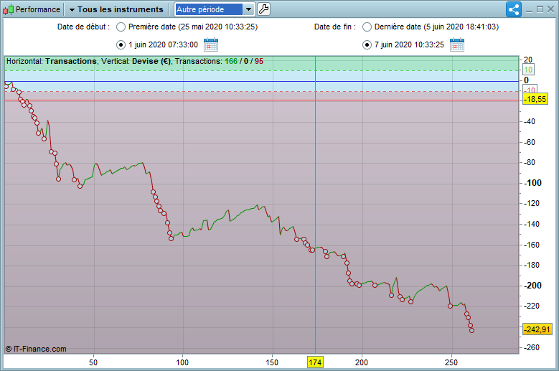The width and height of the screenshot is (559, 371).
Task: Click the Date de début label
Action: tap(83, 27)
